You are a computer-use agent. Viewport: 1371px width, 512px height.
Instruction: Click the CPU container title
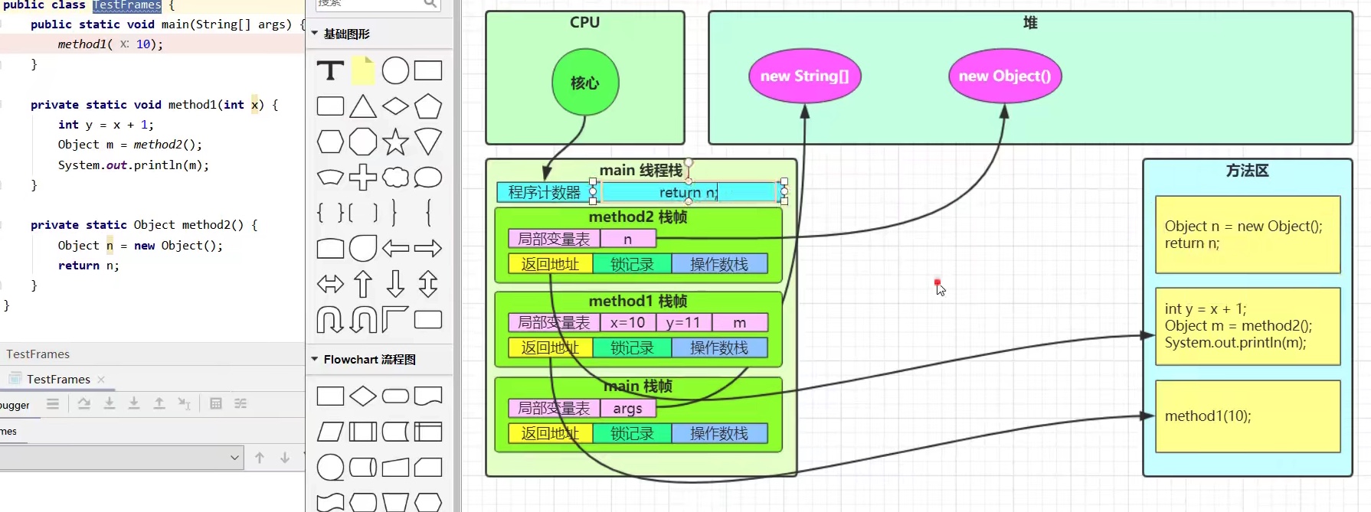[x=585, y=22]
